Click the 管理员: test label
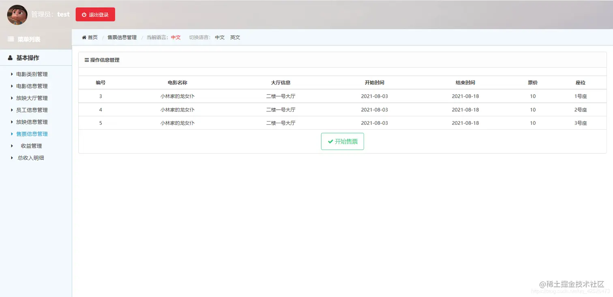The image size is (613, 297). pos(51,14)
